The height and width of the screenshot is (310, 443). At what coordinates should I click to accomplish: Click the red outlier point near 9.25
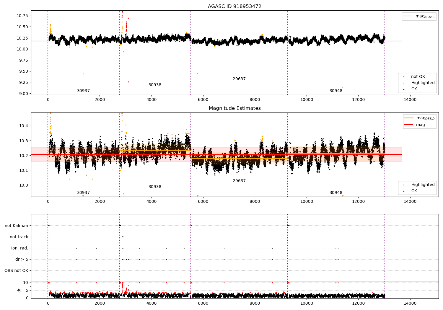(x=128, y=82)
